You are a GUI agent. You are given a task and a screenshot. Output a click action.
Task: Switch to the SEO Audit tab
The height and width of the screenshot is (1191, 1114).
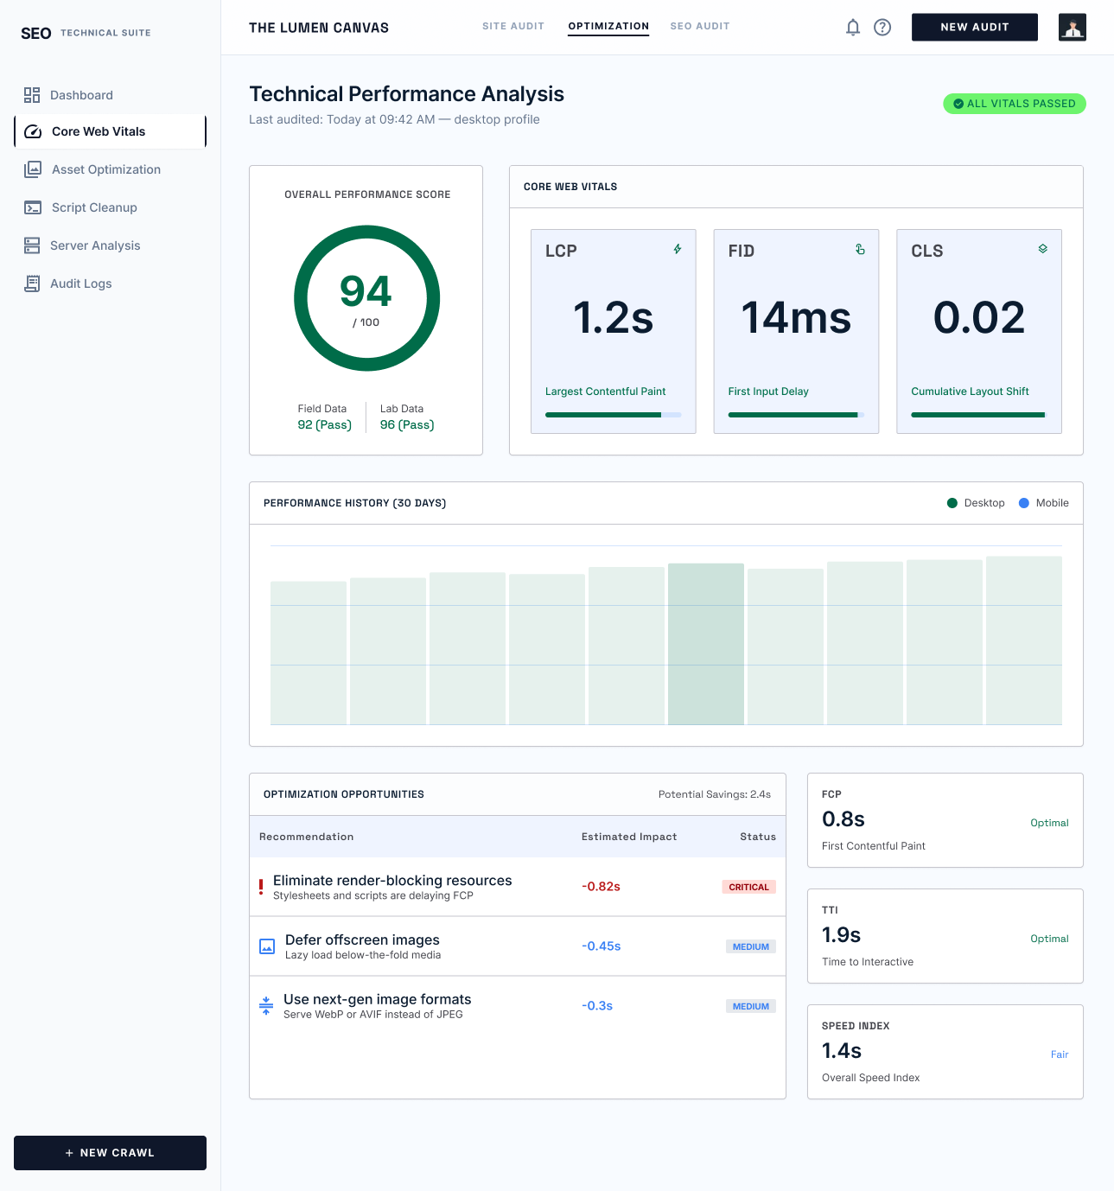700,26
